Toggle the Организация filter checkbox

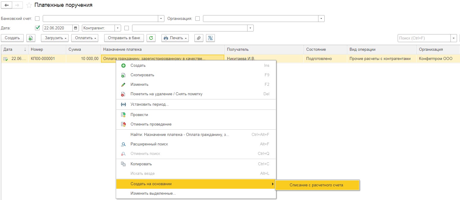pyautogui.click(x=197, y=19)
